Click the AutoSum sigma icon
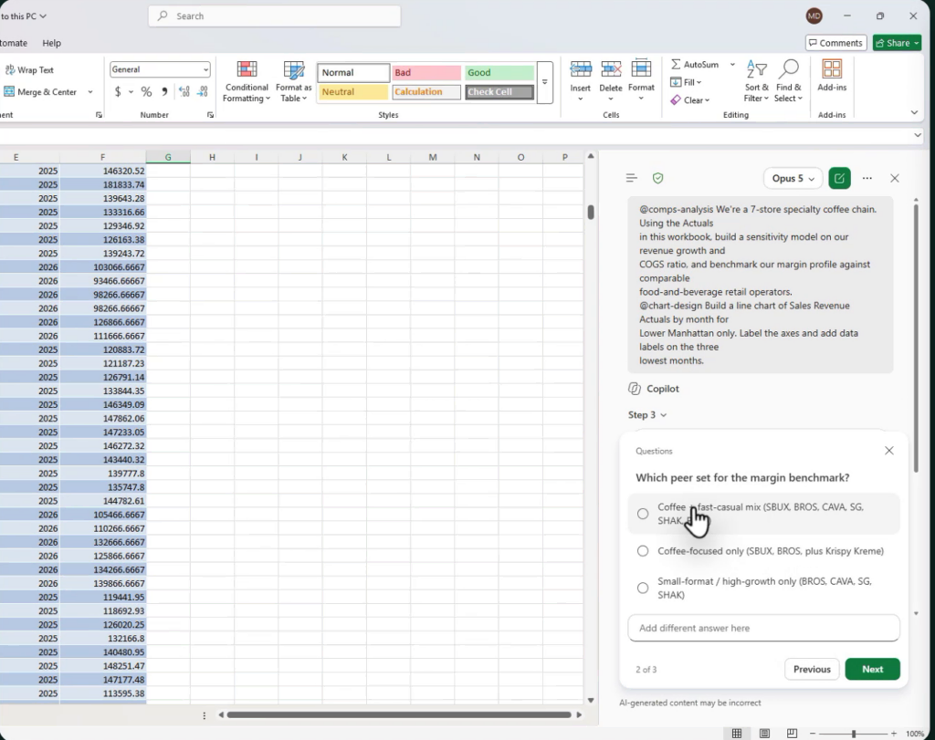Screen dimensions: 935x740 676,65
